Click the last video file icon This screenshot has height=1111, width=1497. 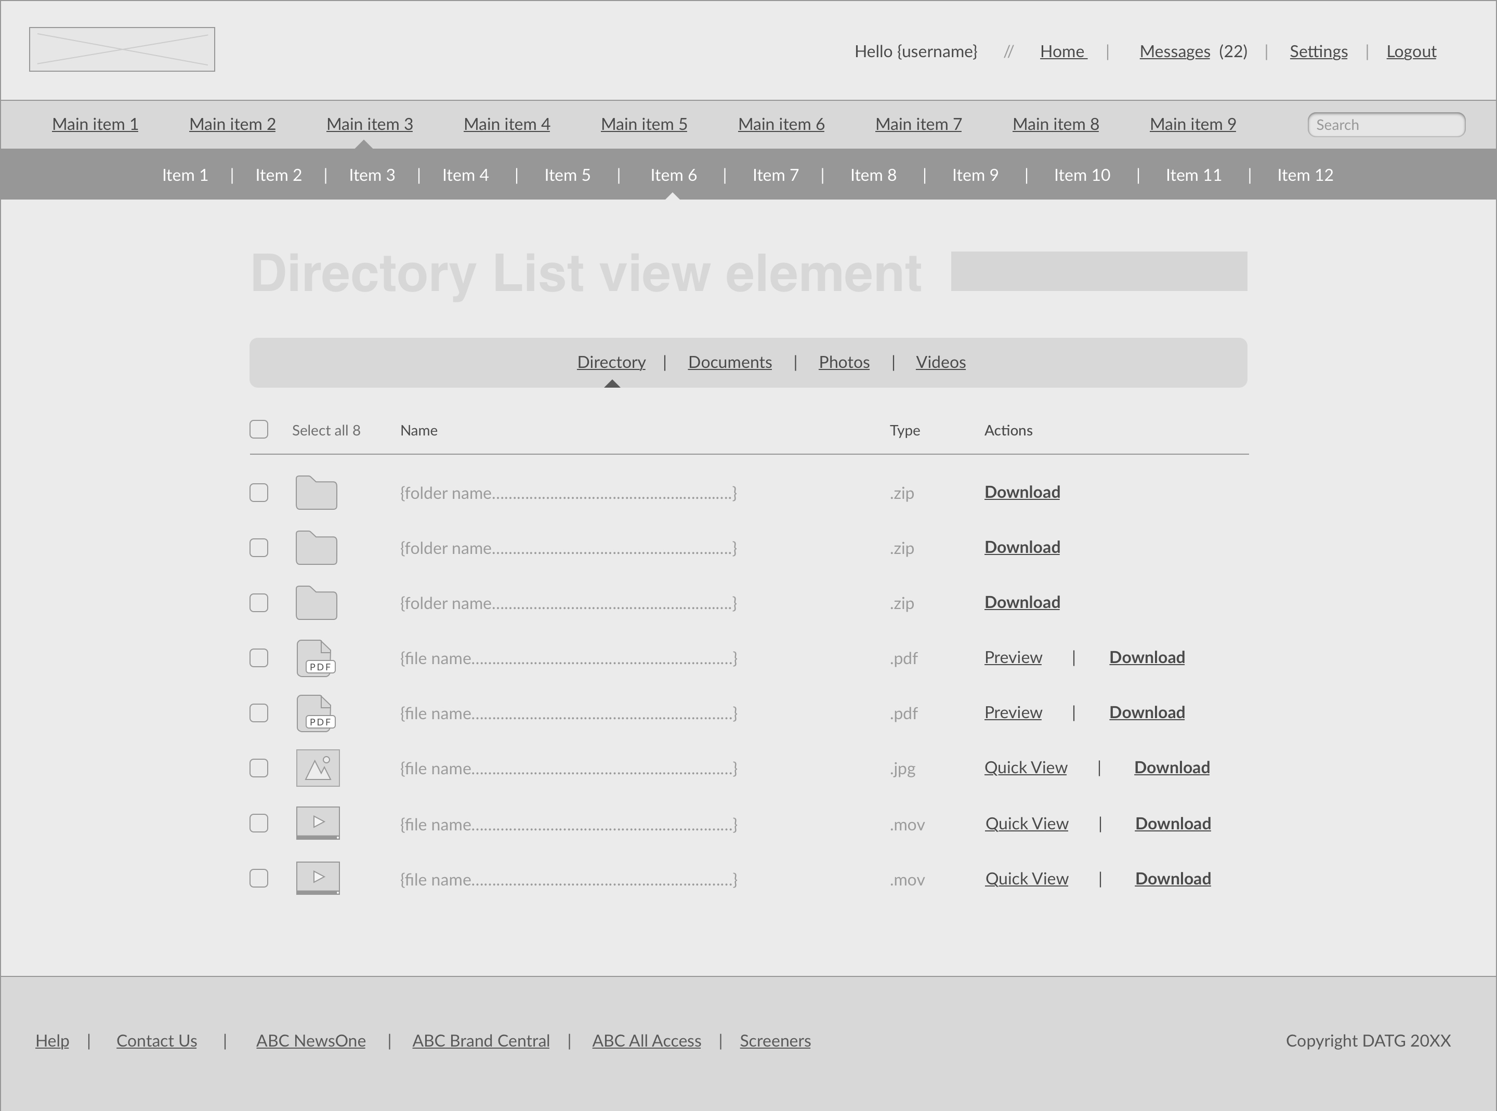[x=318, y=878]
